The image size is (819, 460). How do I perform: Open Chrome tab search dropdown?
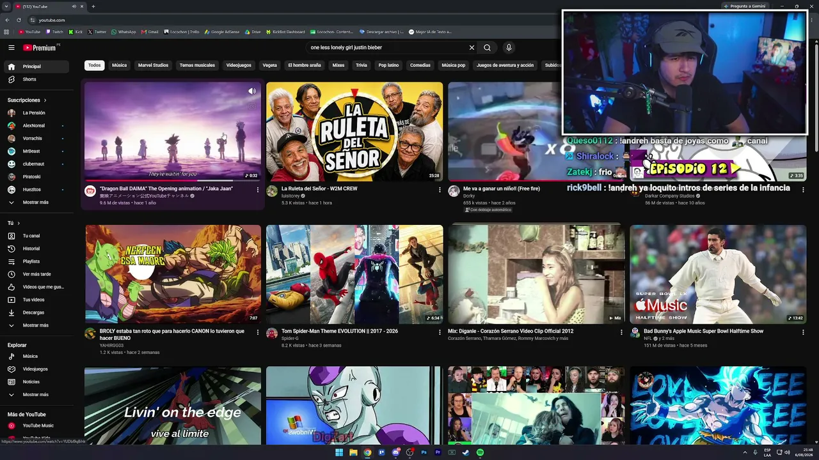point(6,6)
